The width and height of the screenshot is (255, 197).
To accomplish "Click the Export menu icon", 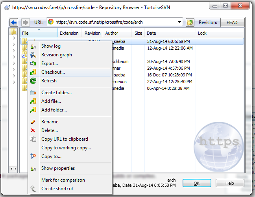I will pos(33,63).
